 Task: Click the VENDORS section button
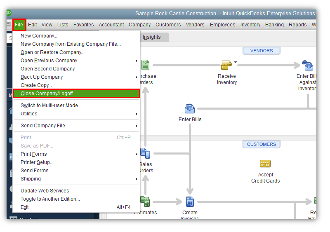pyautogui.click(x=262, y=51)
